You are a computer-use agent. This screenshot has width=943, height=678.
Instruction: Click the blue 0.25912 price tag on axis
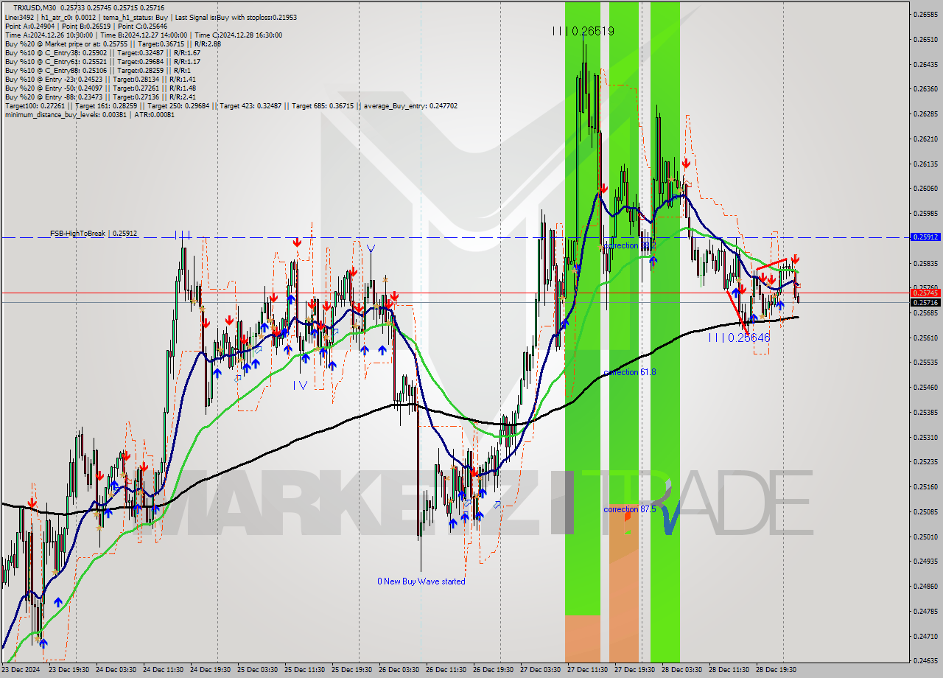[x=926, y=237]
